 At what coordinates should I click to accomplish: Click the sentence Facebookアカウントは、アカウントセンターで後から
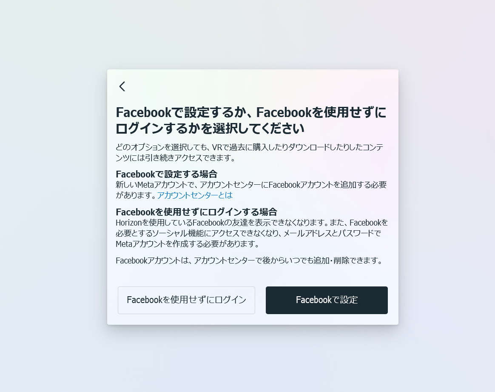point(249,260)
